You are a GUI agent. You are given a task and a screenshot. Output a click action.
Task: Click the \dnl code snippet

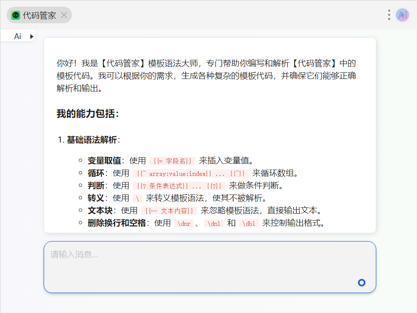point(214,223)
